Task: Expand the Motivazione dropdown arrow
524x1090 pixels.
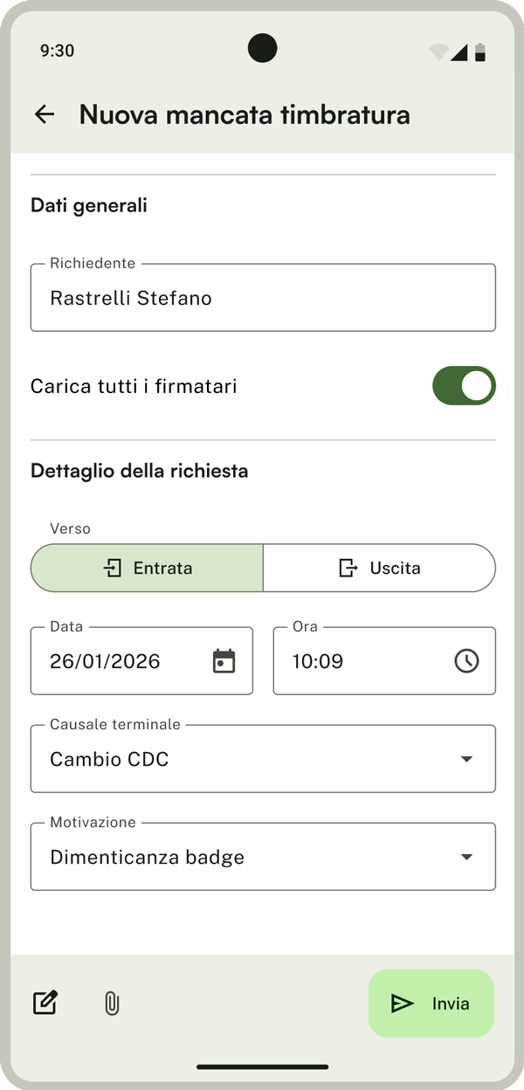Action: 466,858
